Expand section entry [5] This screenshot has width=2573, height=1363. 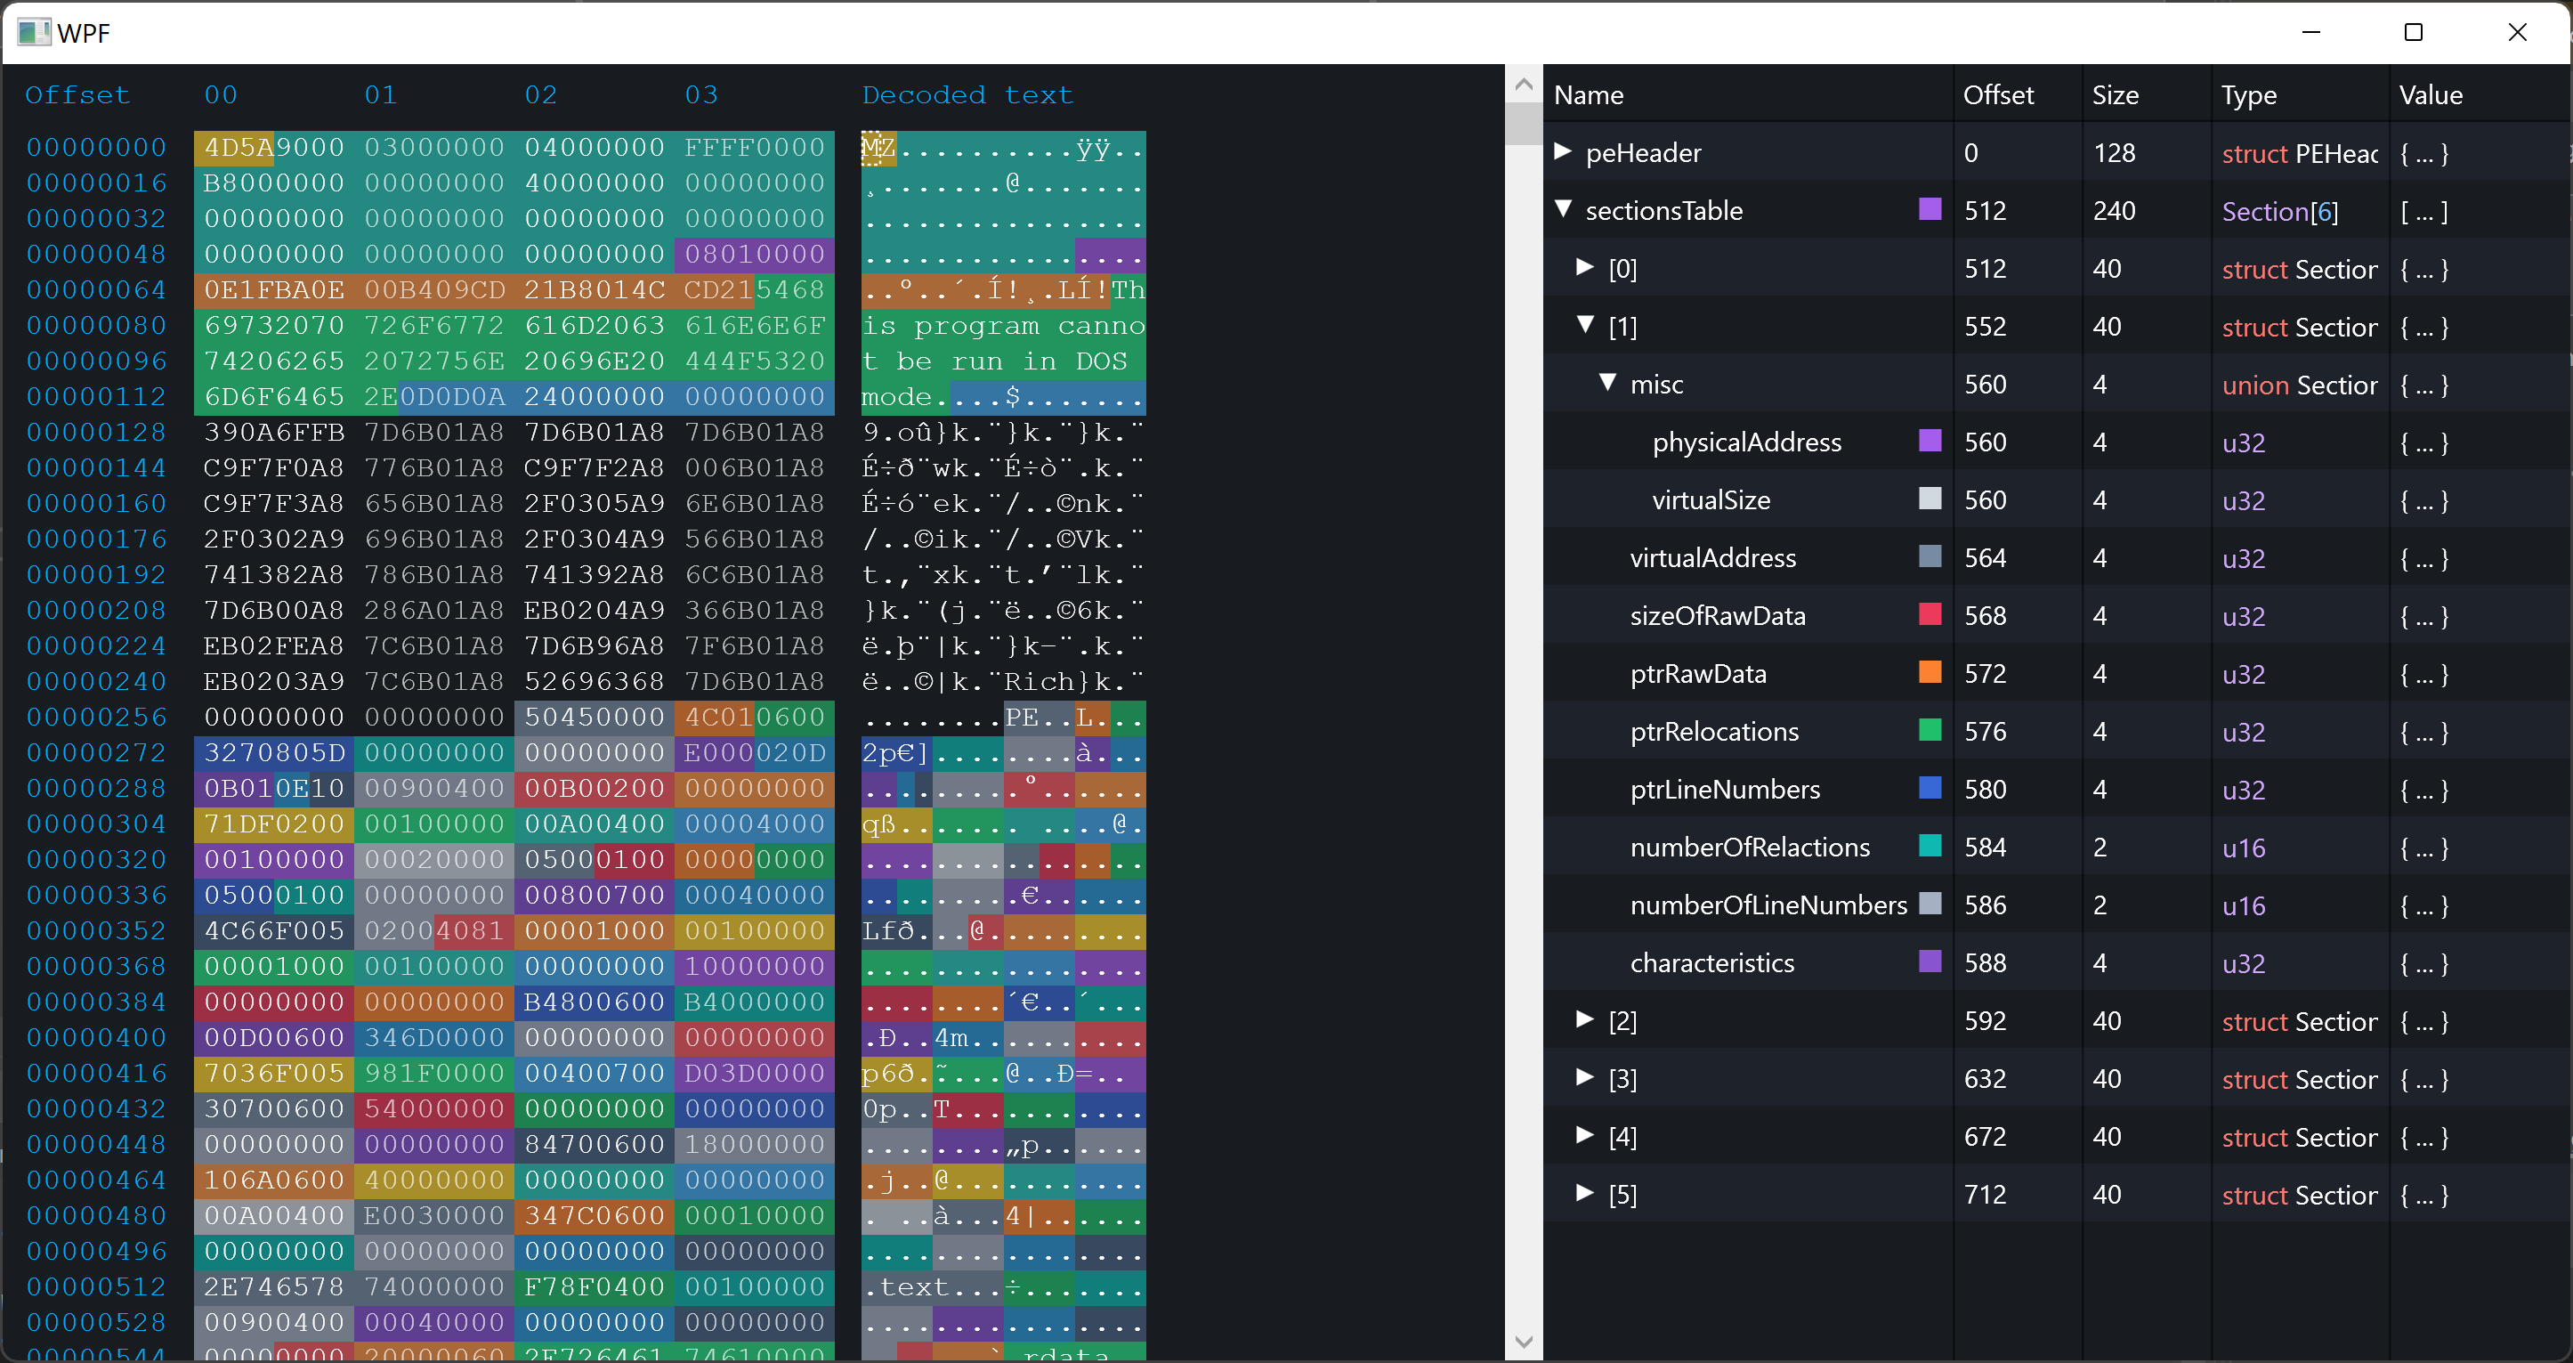click(1585, 1194)
